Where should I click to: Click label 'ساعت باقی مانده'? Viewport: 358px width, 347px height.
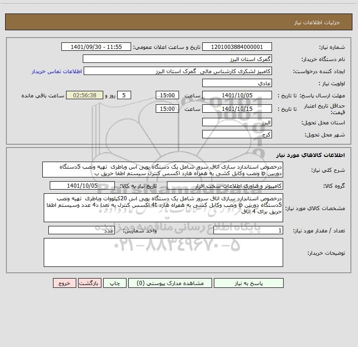pos(43,95)
